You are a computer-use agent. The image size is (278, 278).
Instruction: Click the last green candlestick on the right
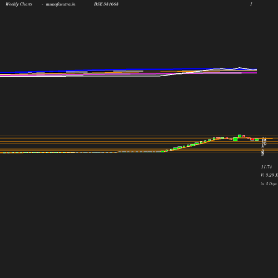[256, 140]
